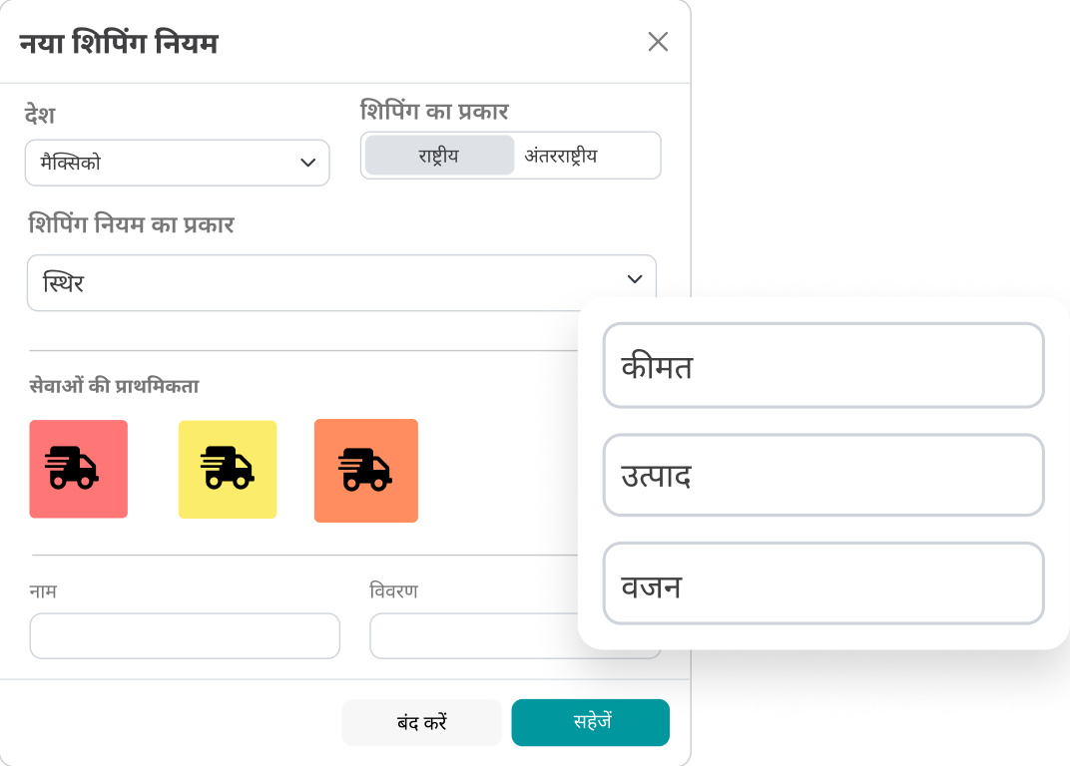Click the chevron on the मैक्सिको selector
Screen dimensions: 1070x766
(307, 163)
